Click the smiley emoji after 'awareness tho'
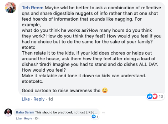The height and width of the screenshot is (124, 168). [x=105, y=91]
